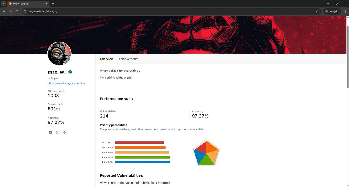Viewport: 349px width, 187px height.
Task: Click the Incognito indicator button
Action: 332,11
